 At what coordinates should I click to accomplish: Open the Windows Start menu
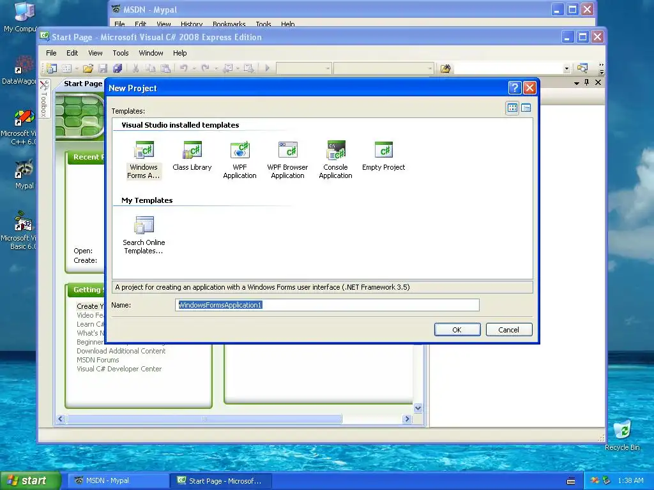click(x=31, y=480)
